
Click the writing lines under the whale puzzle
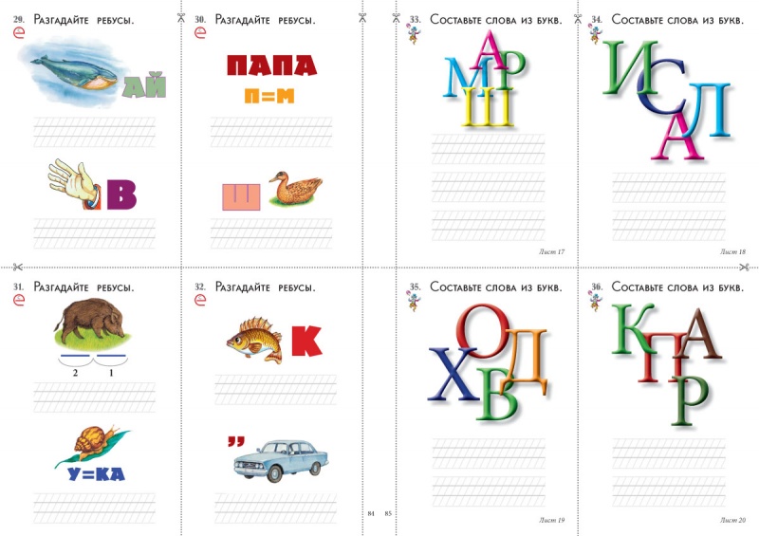[x=95, y=131]
